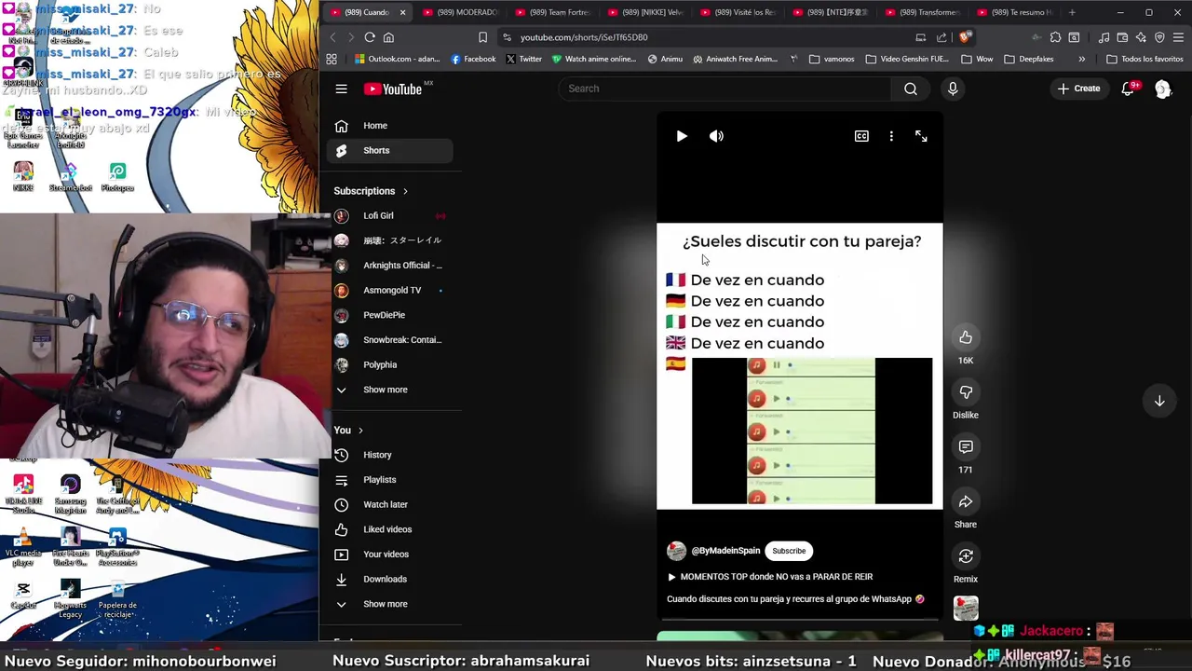Image resolution: width=1192 pixels, height=671 pixels.
Task: Show more subscriptions
Action: point(389,390)
